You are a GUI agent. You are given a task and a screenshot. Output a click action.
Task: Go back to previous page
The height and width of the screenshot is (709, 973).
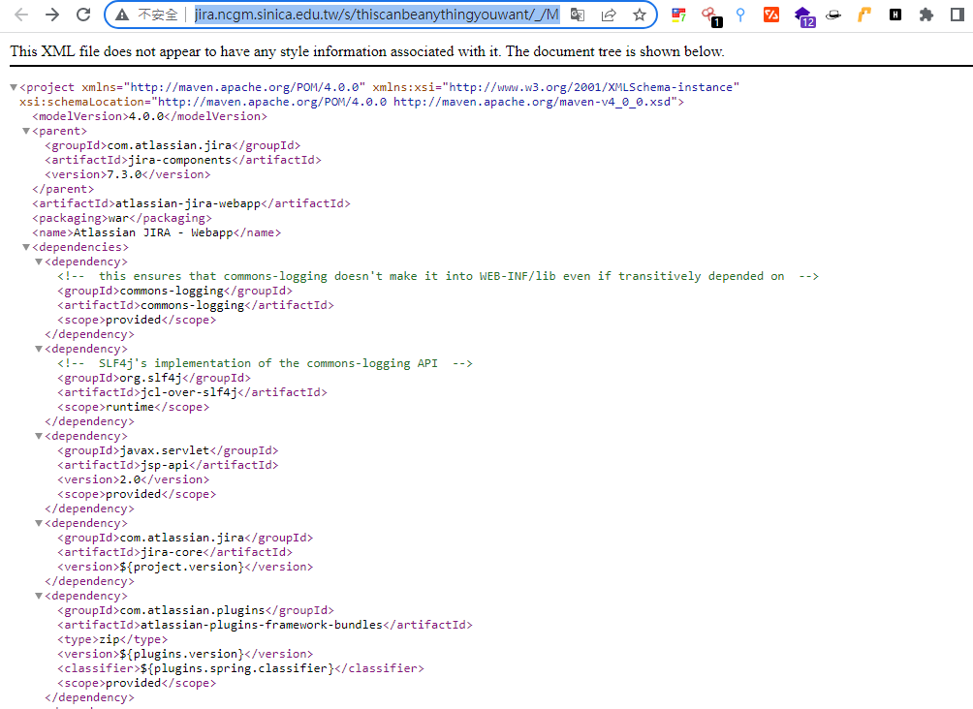(21, 15)
